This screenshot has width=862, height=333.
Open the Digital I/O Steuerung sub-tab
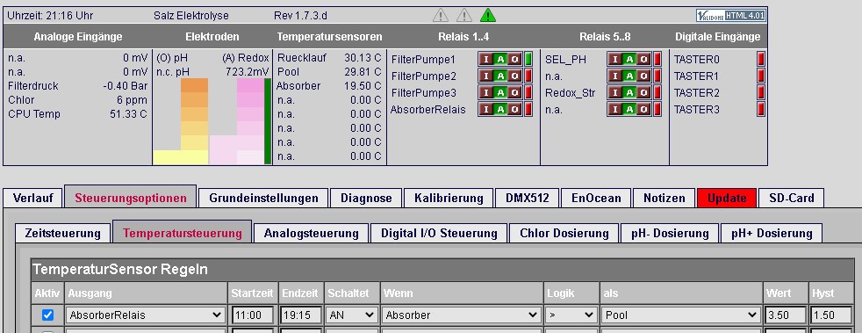[x=439, y=234]
